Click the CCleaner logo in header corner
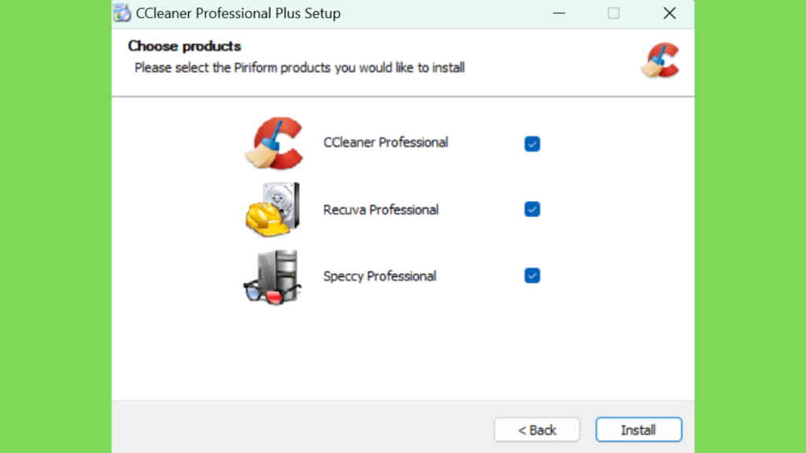Viewport: 806px width, 453px height. tap(661, 61)
